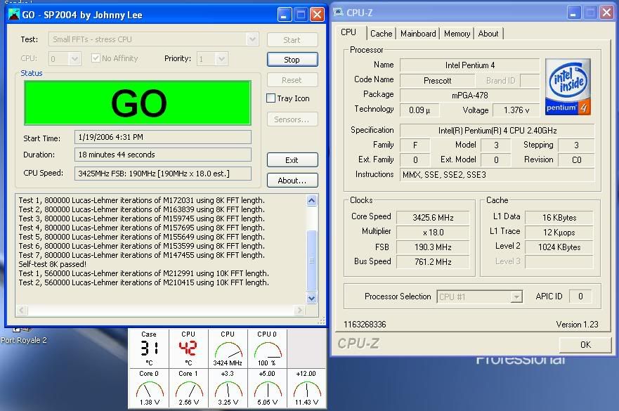Click the Reset button

292,80
